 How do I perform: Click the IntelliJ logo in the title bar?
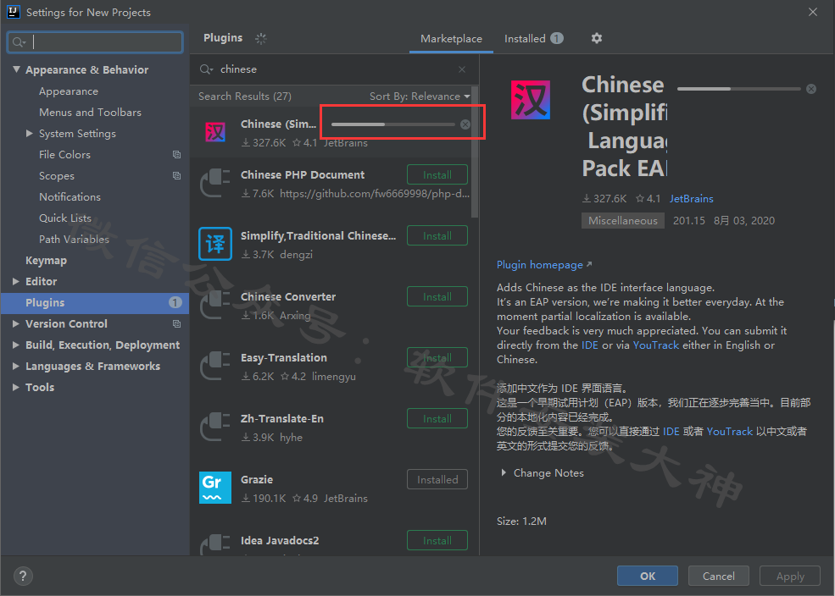14,12
